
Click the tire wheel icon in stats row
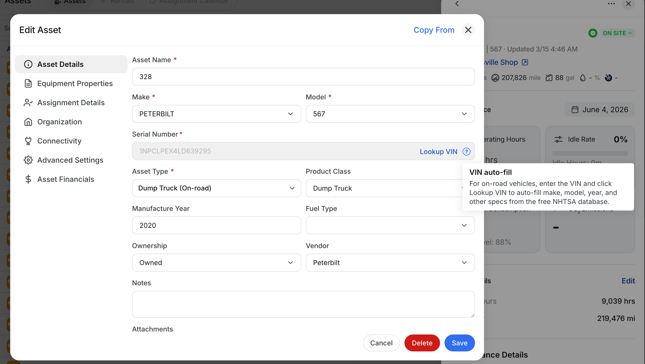tap(608, 78)
